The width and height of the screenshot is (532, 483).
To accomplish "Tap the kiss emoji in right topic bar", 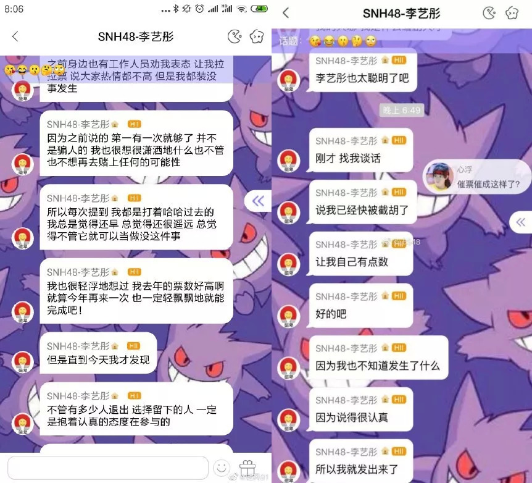I will pyautogui.click(x=315, y=41).
